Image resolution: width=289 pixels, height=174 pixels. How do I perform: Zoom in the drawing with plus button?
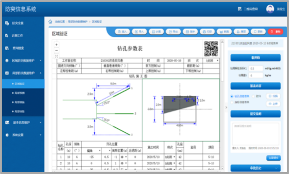[x=56, y=44]
